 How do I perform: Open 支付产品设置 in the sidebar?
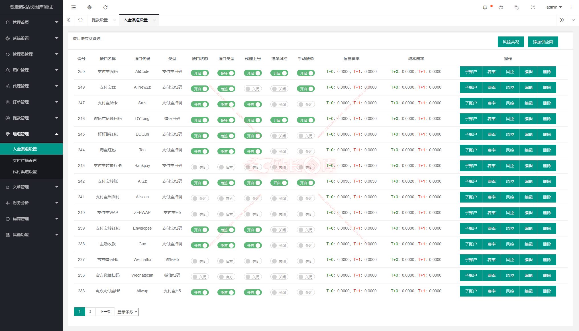25,160
